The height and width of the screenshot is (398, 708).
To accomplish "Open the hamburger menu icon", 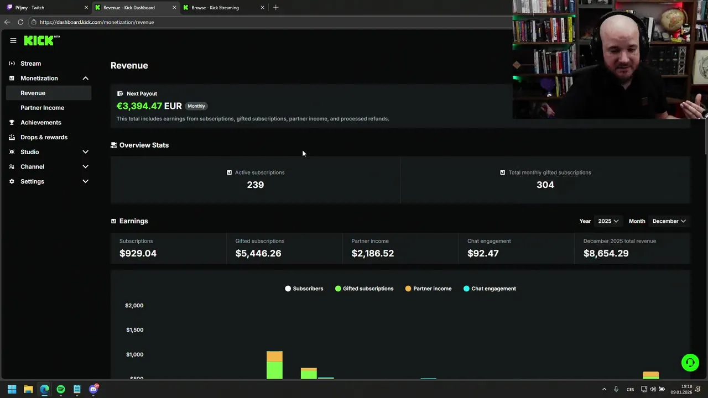I will [13, 40].
